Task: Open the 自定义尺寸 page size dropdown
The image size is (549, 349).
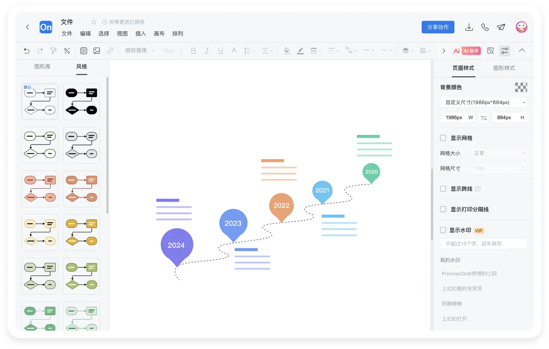Action: click(x=483, y=102)
